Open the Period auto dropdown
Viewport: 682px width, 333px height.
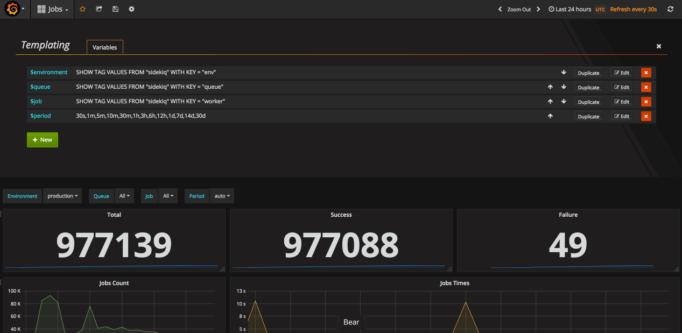click(222, 196)
